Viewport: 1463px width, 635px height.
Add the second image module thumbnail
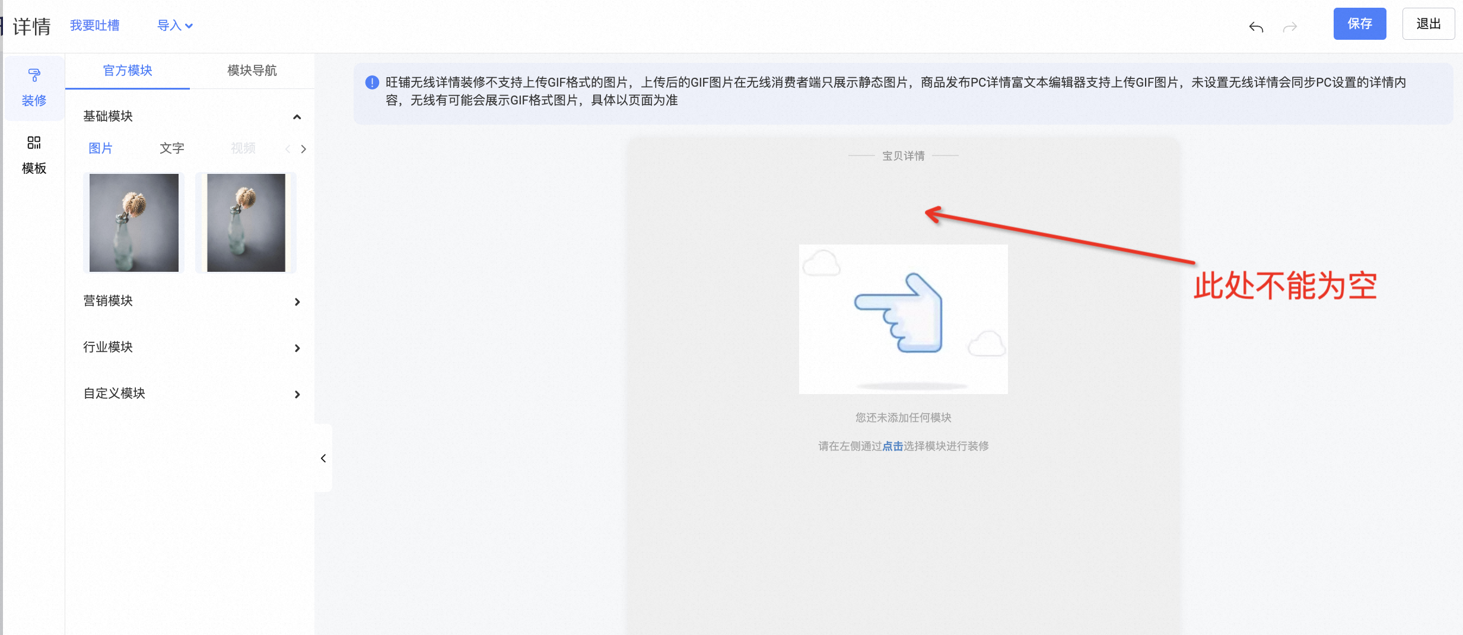pyautogui.click(x=246, y=223)
